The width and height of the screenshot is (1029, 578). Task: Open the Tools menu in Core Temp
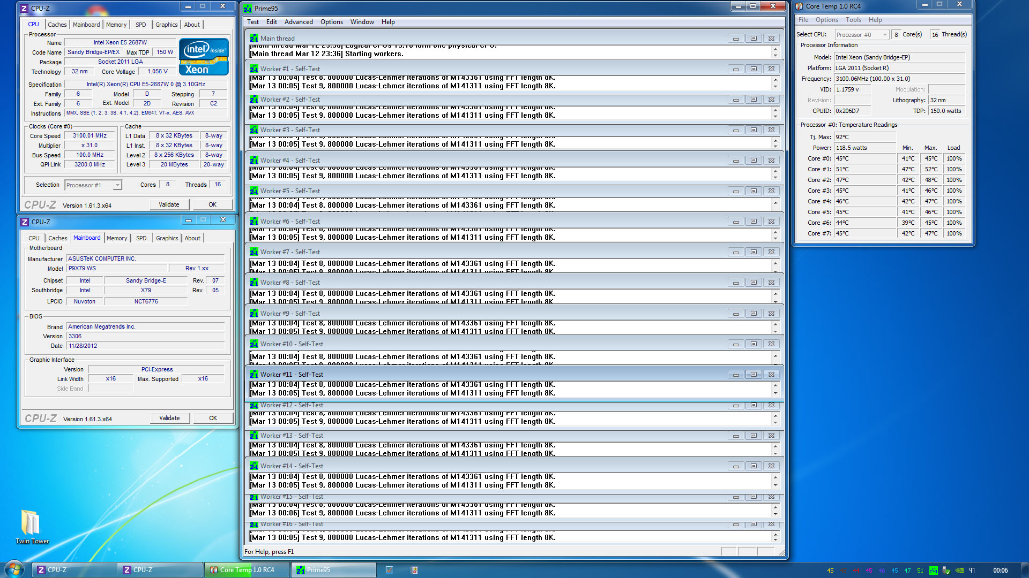[x=853, y=20]
